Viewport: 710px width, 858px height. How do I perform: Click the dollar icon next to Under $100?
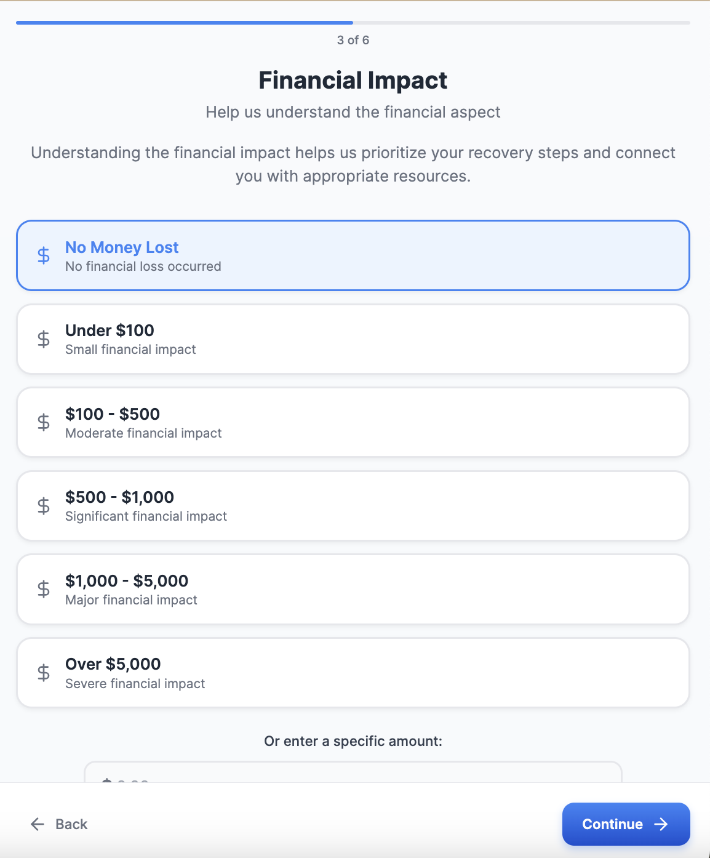44,339
